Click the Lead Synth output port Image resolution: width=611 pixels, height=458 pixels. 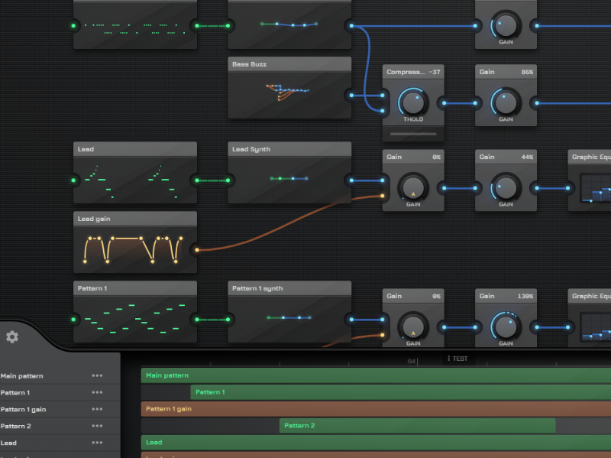351,180
